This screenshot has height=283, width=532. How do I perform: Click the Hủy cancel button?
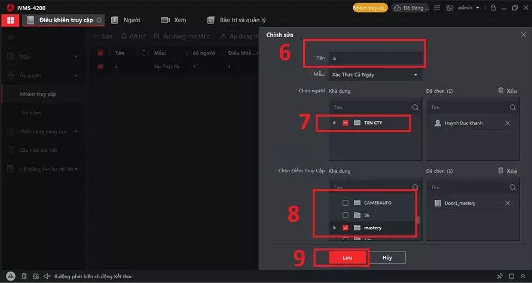click(387, 257)
